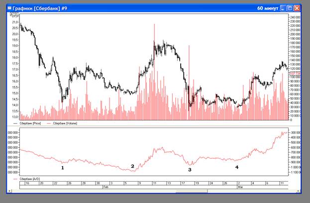The height and width of the screenshot is (203, 310).
Task: Click date label 30 on the time axis
Action: coord(98,183)
